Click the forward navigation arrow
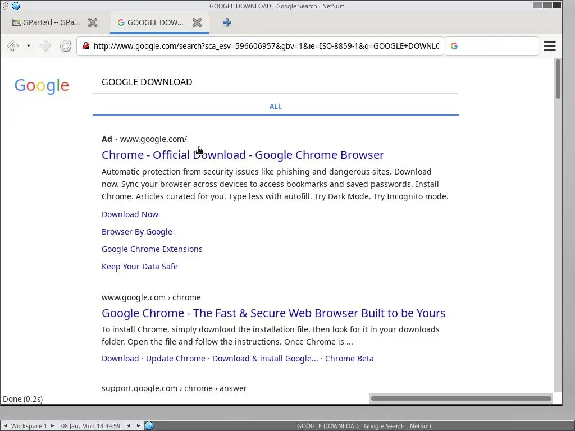This screenshot has width=575, height=431. [45, 46]
